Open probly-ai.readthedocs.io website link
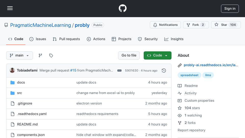 [211, 65]
